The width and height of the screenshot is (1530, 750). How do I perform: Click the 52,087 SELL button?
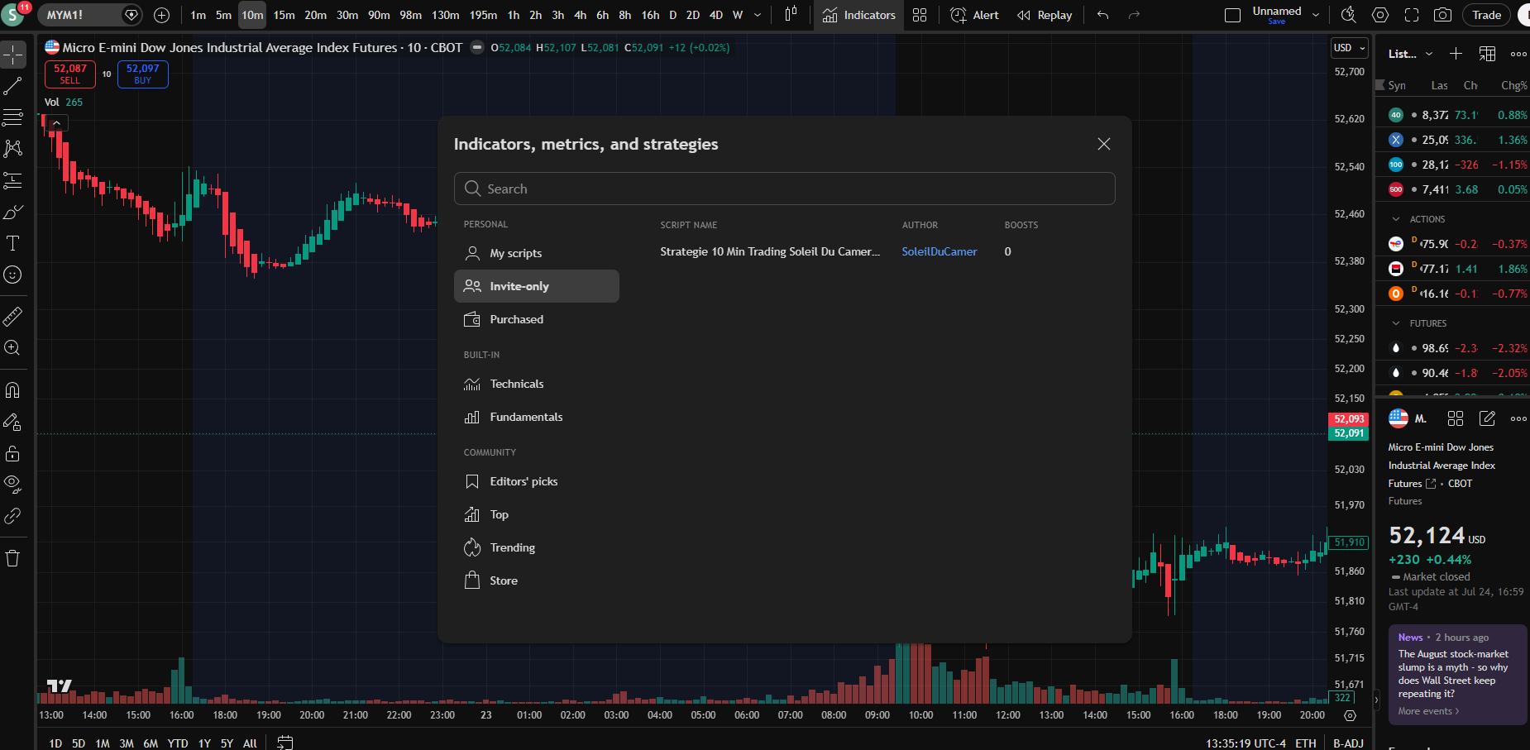[x=70, y=74]
